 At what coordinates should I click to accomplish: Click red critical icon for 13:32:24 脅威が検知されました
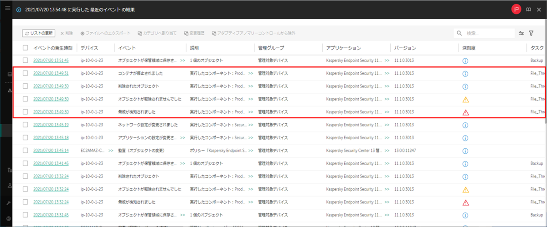(465, 202)
